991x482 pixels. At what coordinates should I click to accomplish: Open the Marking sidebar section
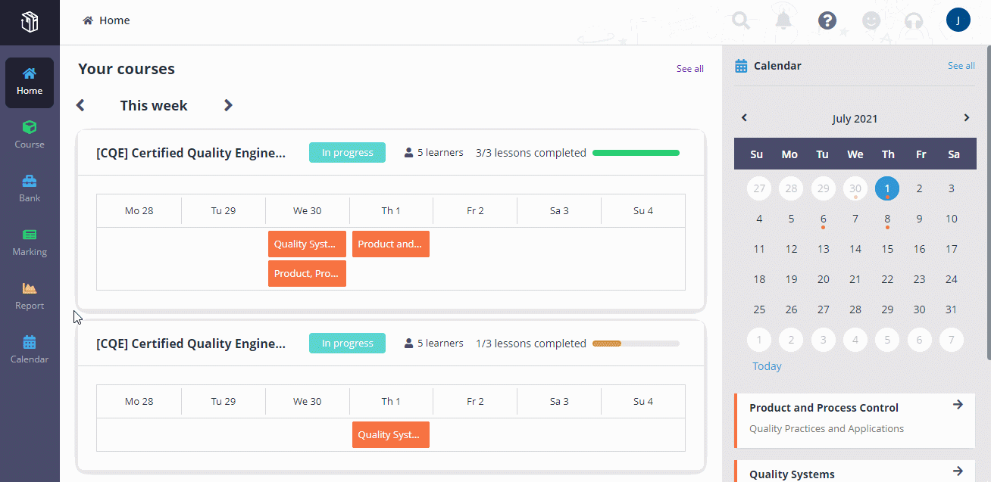(x=30, y=242)
